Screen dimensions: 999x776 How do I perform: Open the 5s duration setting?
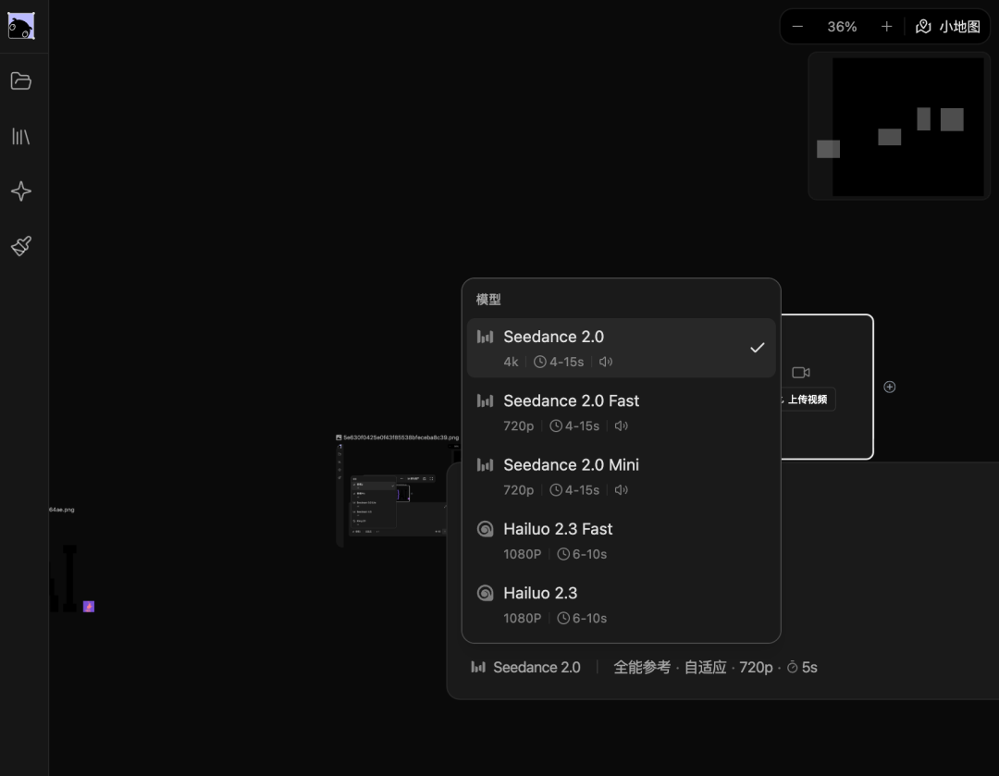802,667
